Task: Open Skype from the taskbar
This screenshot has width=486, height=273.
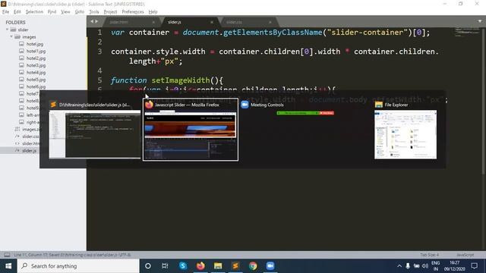Action: click(x=183, y=266)
